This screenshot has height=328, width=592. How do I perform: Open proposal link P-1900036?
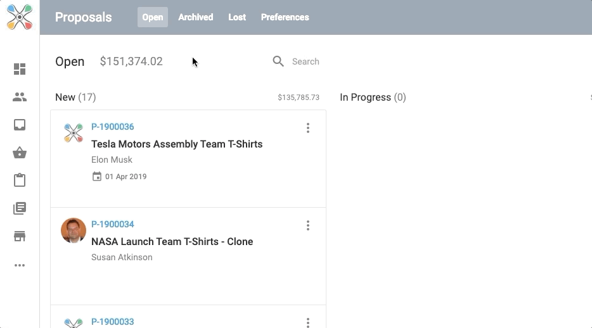pos(113,127)
